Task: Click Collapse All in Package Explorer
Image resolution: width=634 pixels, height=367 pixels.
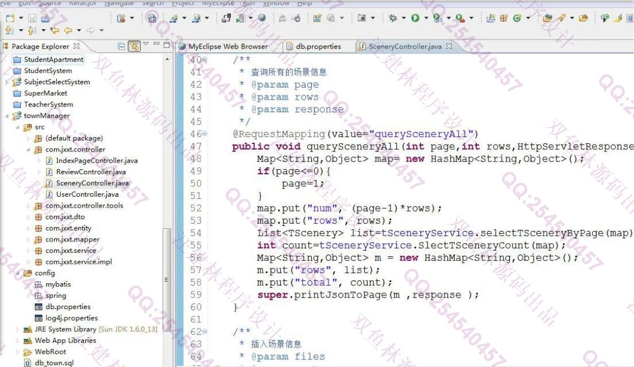Action: (x=121, y=46)
